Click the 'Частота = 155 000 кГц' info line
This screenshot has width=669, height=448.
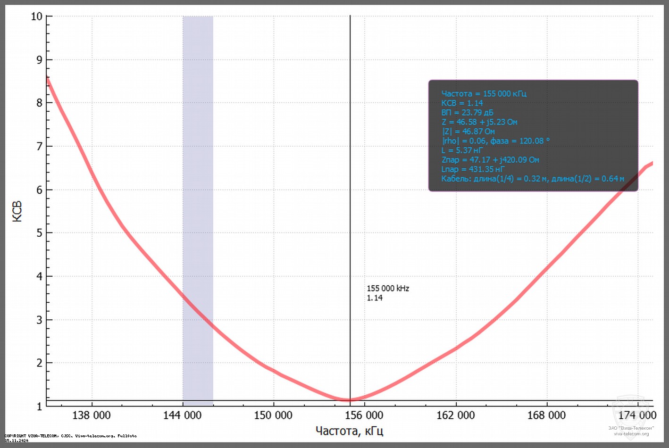point(484,94)
